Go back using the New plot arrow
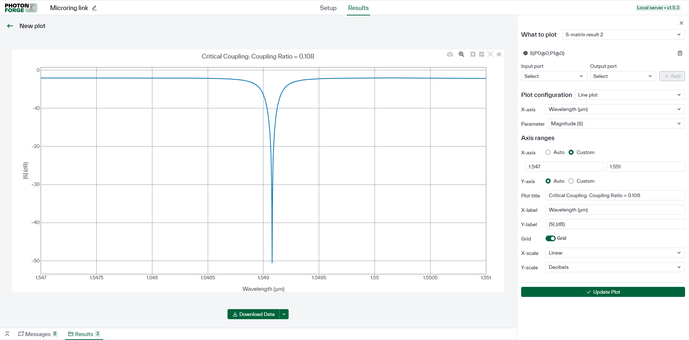689x340 pixels. pyautogui.click(x=10, y=26)
